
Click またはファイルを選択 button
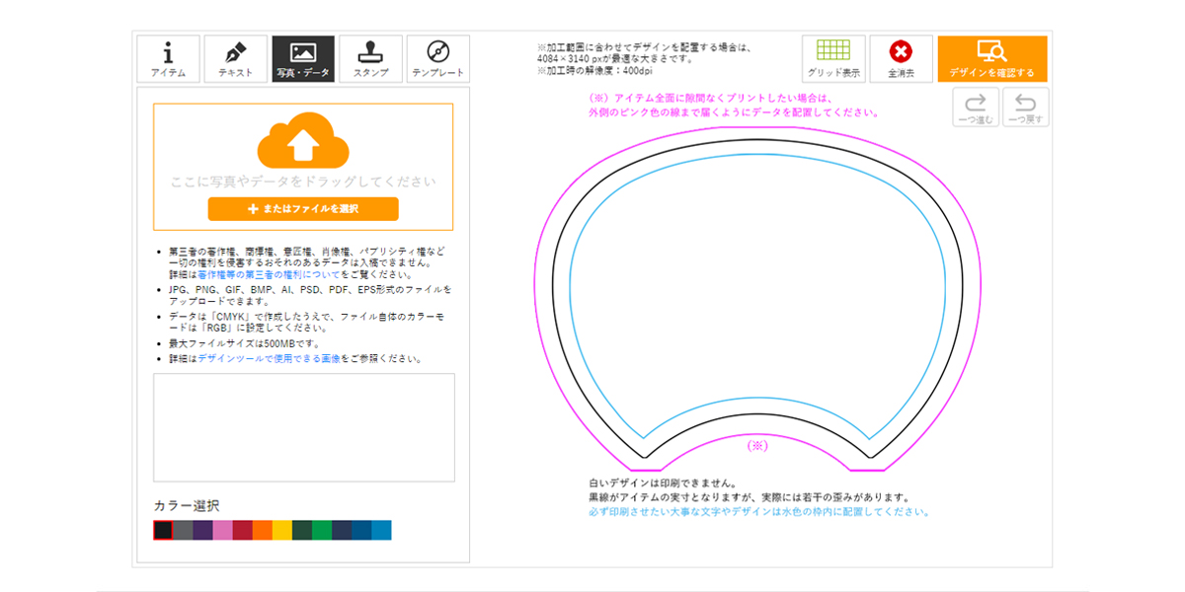pyautogui.click(x=303, y=209)
